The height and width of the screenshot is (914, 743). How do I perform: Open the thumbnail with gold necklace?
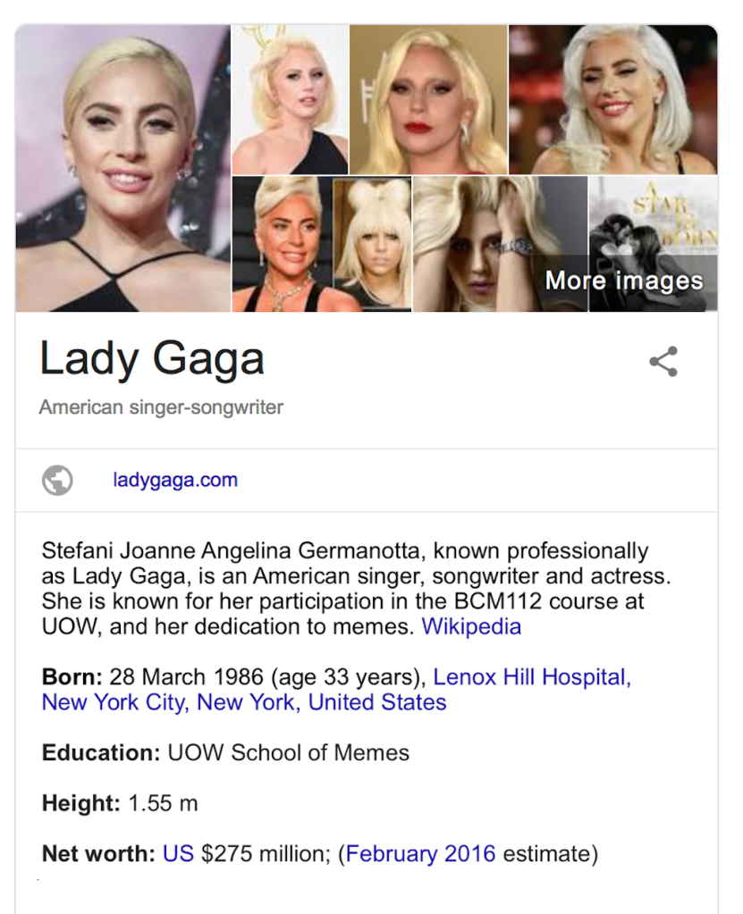tap(283, 244)
